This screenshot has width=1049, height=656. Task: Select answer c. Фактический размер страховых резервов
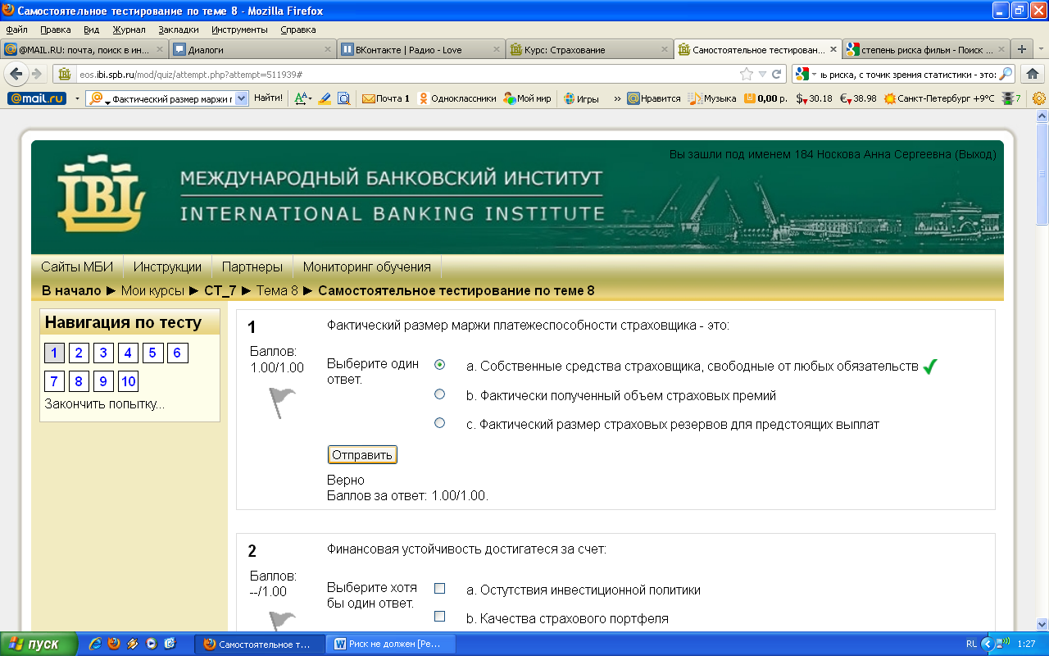440,423
